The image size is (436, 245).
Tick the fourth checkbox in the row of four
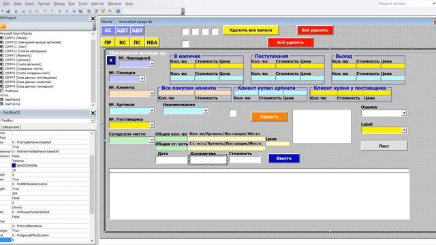coord(215,31)
